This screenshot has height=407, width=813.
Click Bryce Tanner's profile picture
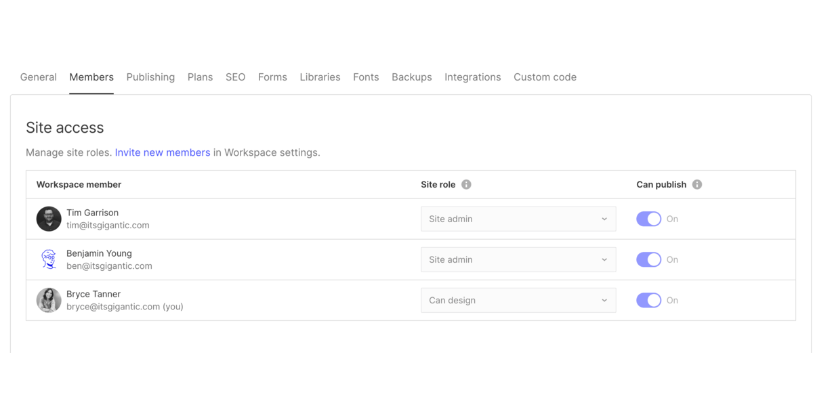[x=48, y=300]
